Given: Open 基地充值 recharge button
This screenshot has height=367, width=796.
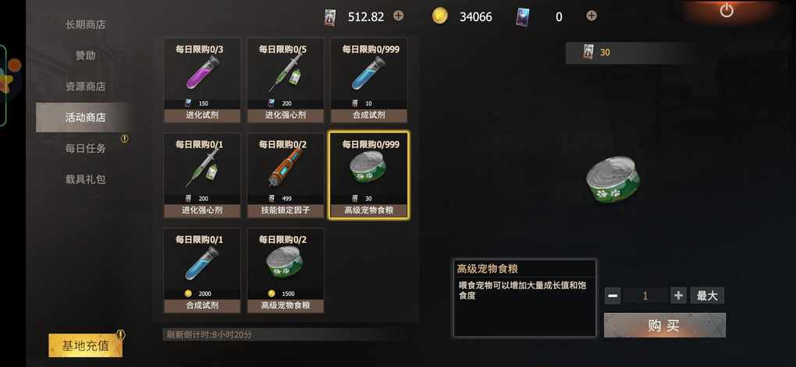Looking at the screenshot, I should pyautogui.click(x=85, y=346).
